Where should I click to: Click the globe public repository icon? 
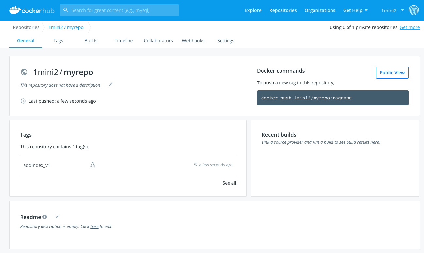click(24, 72)
